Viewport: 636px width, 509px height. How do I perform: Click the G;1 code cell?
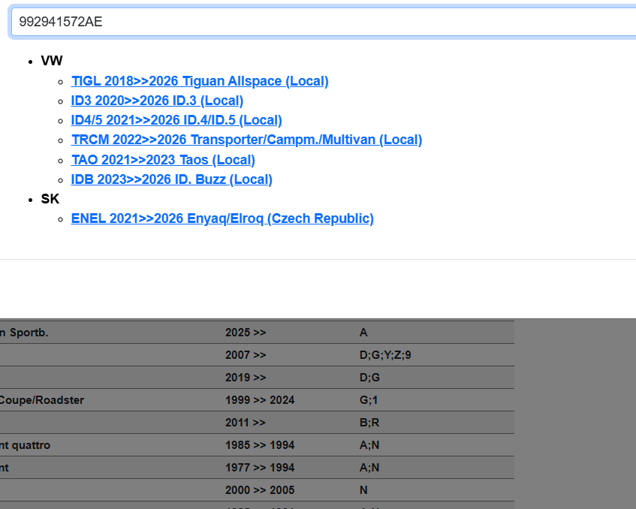pos(369,400)
